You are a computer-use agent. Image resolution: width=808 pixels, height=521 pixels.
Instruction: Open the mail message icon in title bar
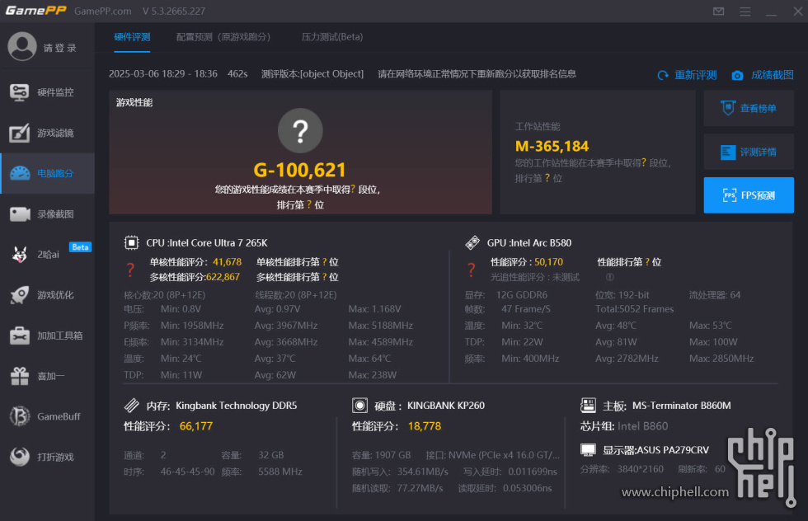tap(718, 12)
